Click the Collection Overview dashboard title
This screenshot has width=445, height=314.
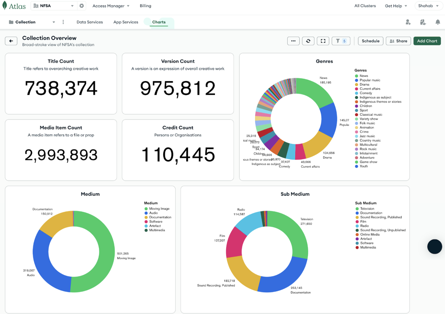point(49,38)
